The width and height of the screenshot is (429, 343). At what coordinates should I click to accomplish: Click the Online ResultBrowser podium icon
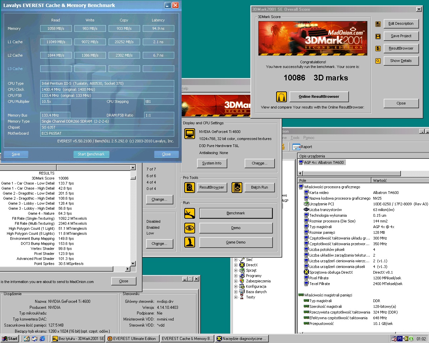282,97
